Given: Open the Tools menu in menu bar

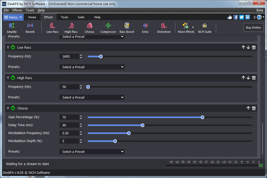Looking at the screenshot, I should (30, 10).
